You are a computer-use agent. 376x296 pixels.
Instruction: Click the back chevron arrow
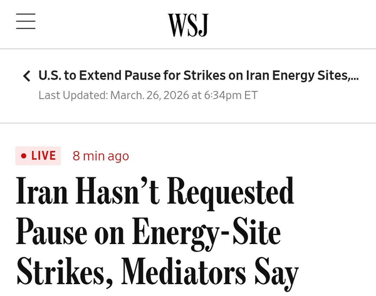click(26, 77)
